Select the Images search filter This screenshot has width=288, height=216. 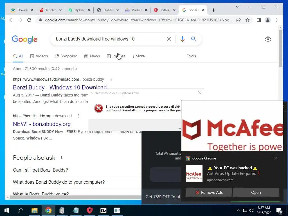pos(116,56)
